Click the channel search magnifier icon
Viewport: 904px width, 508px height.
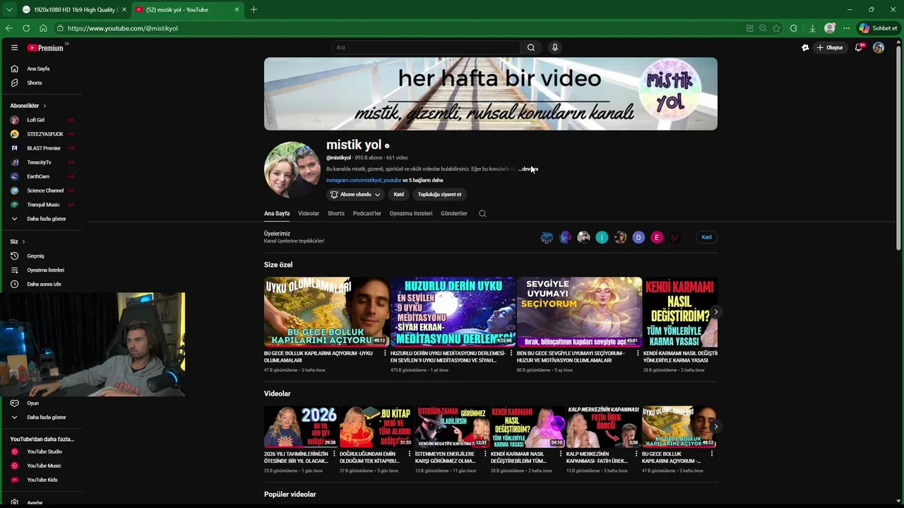(x=482, y=213)
